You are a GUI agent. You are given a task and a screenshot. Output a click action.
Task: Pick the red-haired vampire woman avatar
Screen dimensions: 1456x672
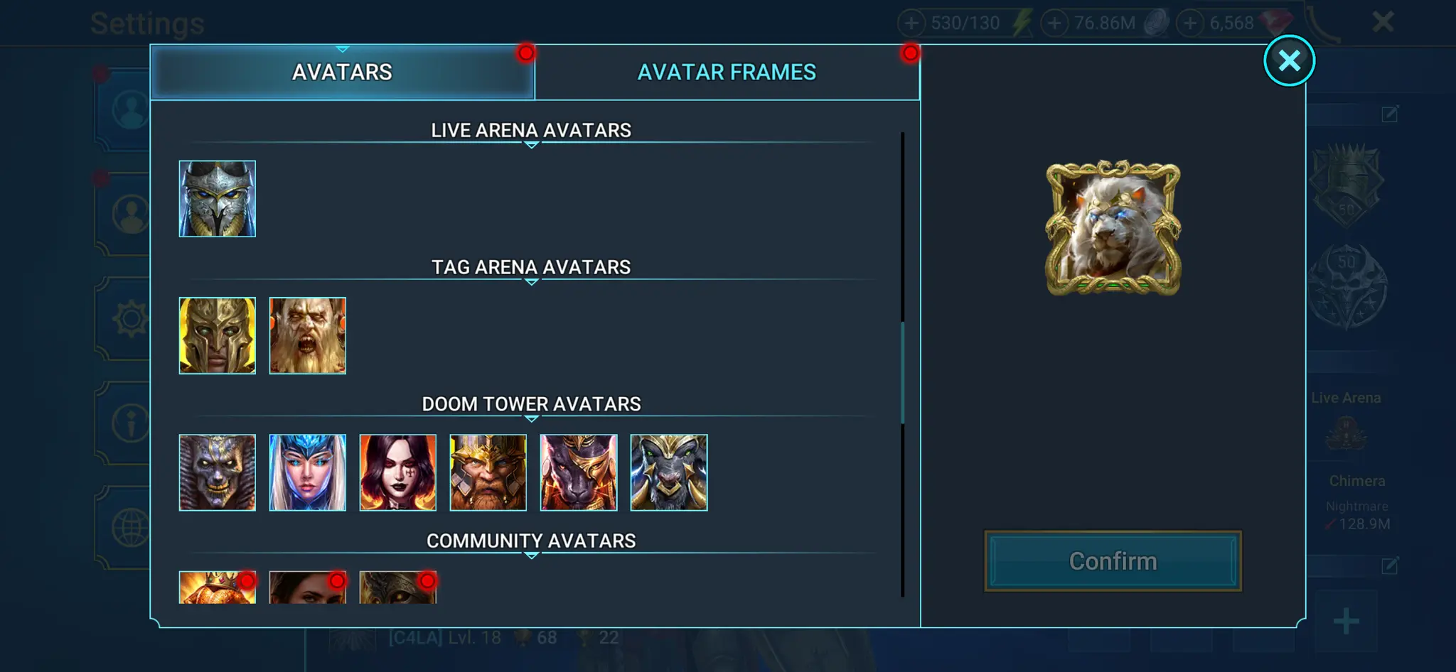pos(397,472)
